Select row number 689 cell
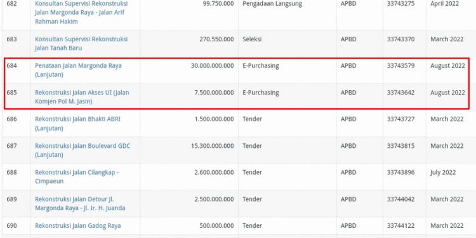Image resolution: width=476 pixels, height=238 pixels. (11, 199)
